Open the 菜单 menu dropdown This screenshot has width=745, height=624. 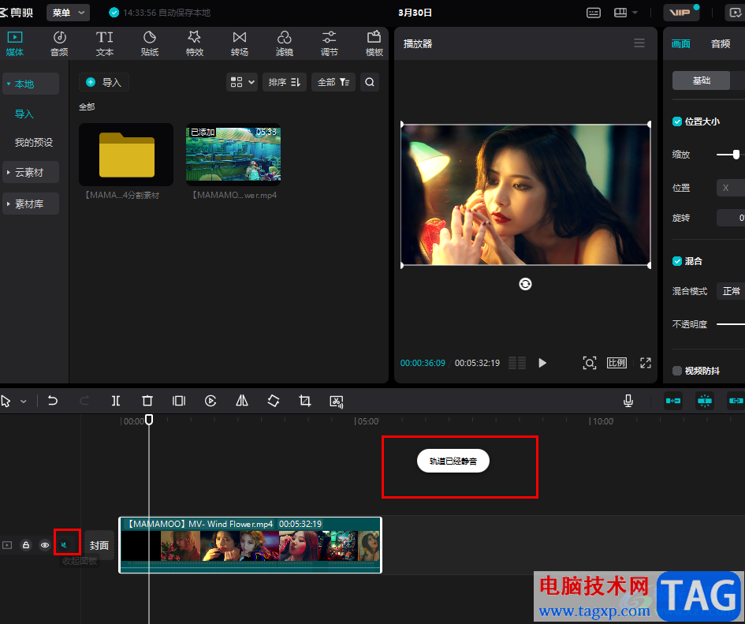pyautogui.click(x=68, y=13)
